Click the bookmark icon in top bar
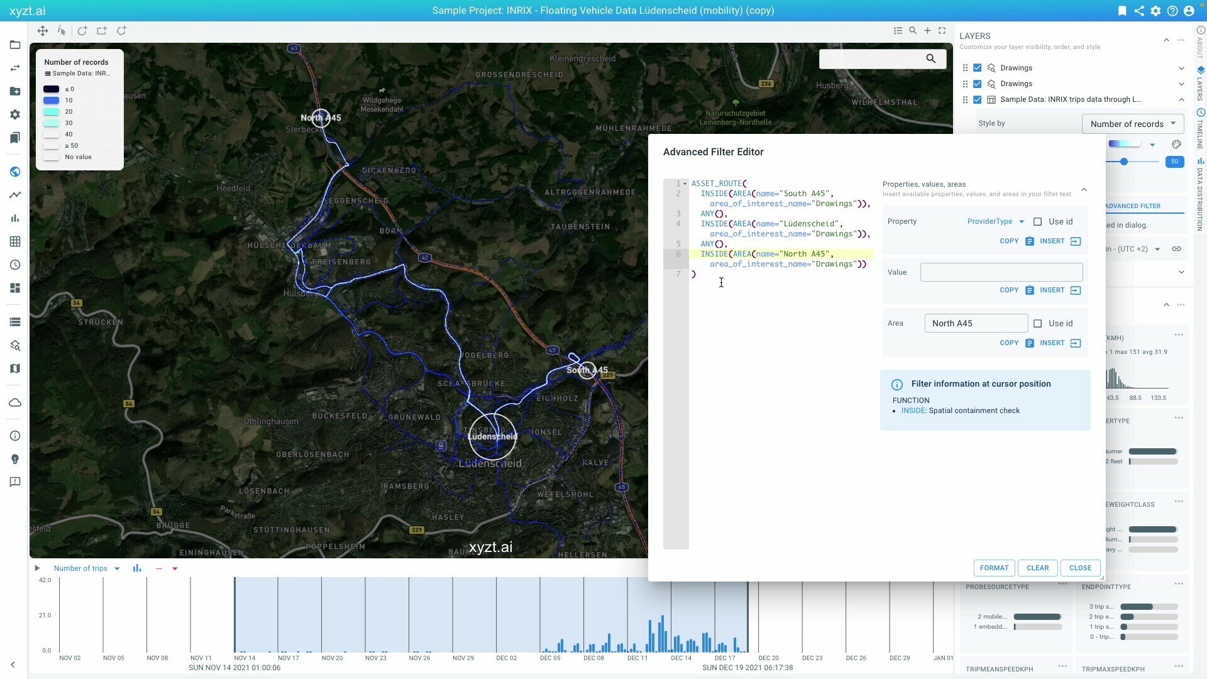This screenshot has width=1207, height=679. pyautogui.click(x=1122, y=11)
